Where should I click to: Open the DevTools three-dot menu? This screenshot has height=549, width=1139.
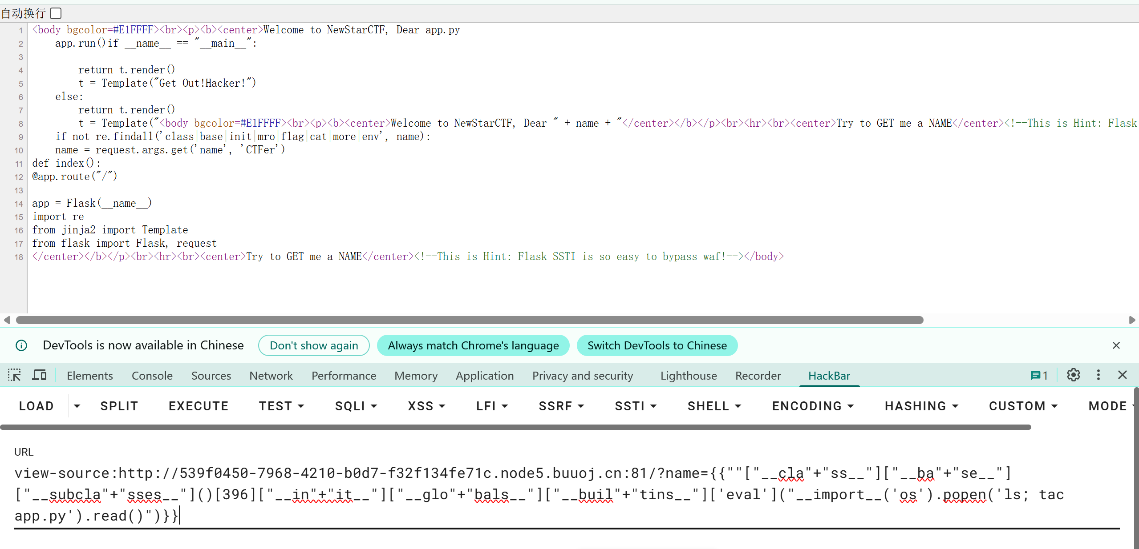pyautogui.click(x=1098, y=376)
